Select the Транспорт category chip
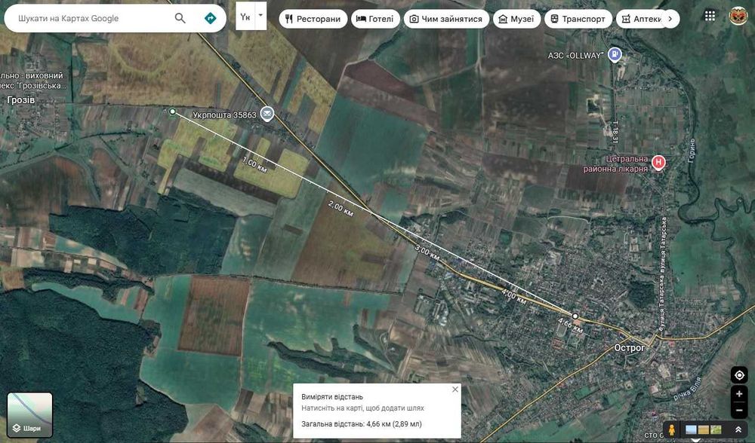Viewport: 755px width, 443px height. pyautogui.click(x=578, y=19)
